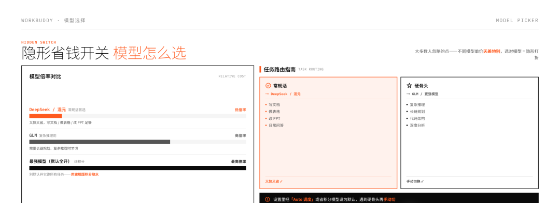This screenshot has width=560, height=203.
Task: Click the MODEL PICKER header label
Action: tap(517, 20)
